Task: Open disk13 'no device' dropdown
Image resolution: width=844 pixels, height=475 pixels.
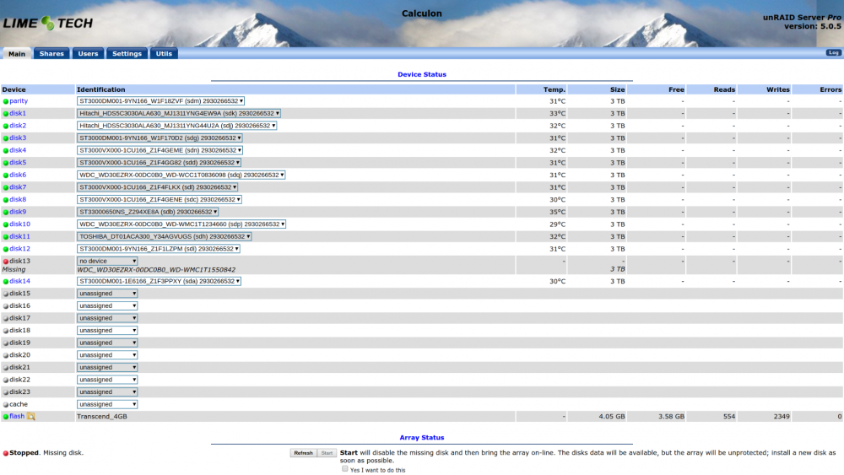Action: pyautogui.click(x=107, y=261)
